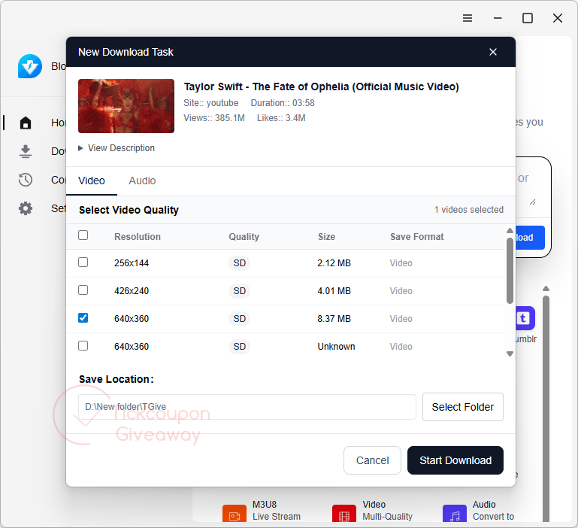This screenshot has width=578, height=528.
Task: Click the resize handle of background textbox
Action: pyautogui.click(x=532, y=202)
